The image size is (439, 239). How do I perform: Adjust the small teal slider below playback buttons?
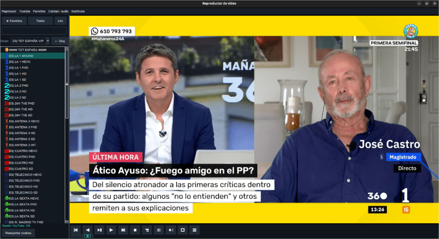[x=87, y=236]
